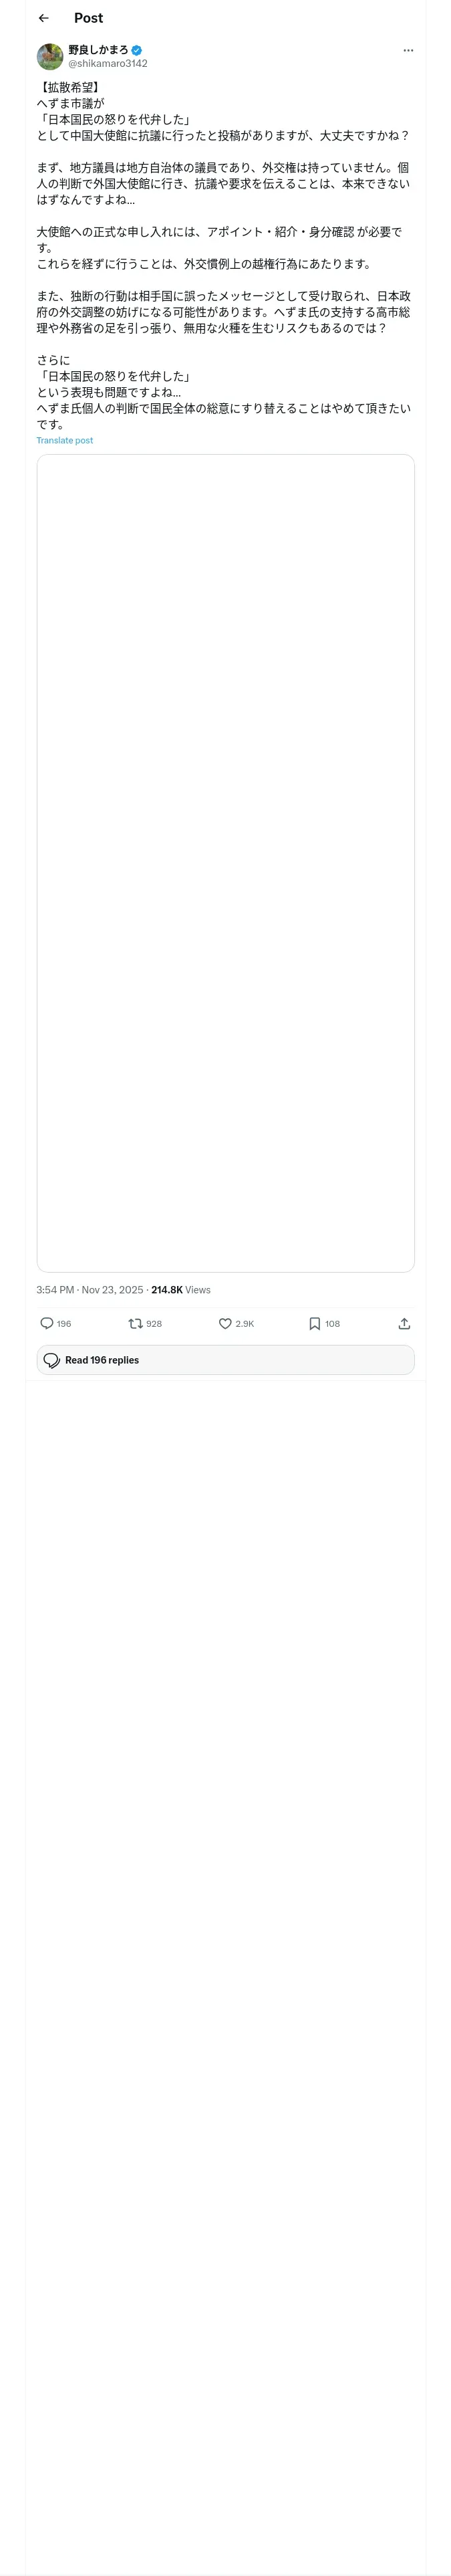
Task: Click the share upload icon
Action: click(x=404, y=1323)
